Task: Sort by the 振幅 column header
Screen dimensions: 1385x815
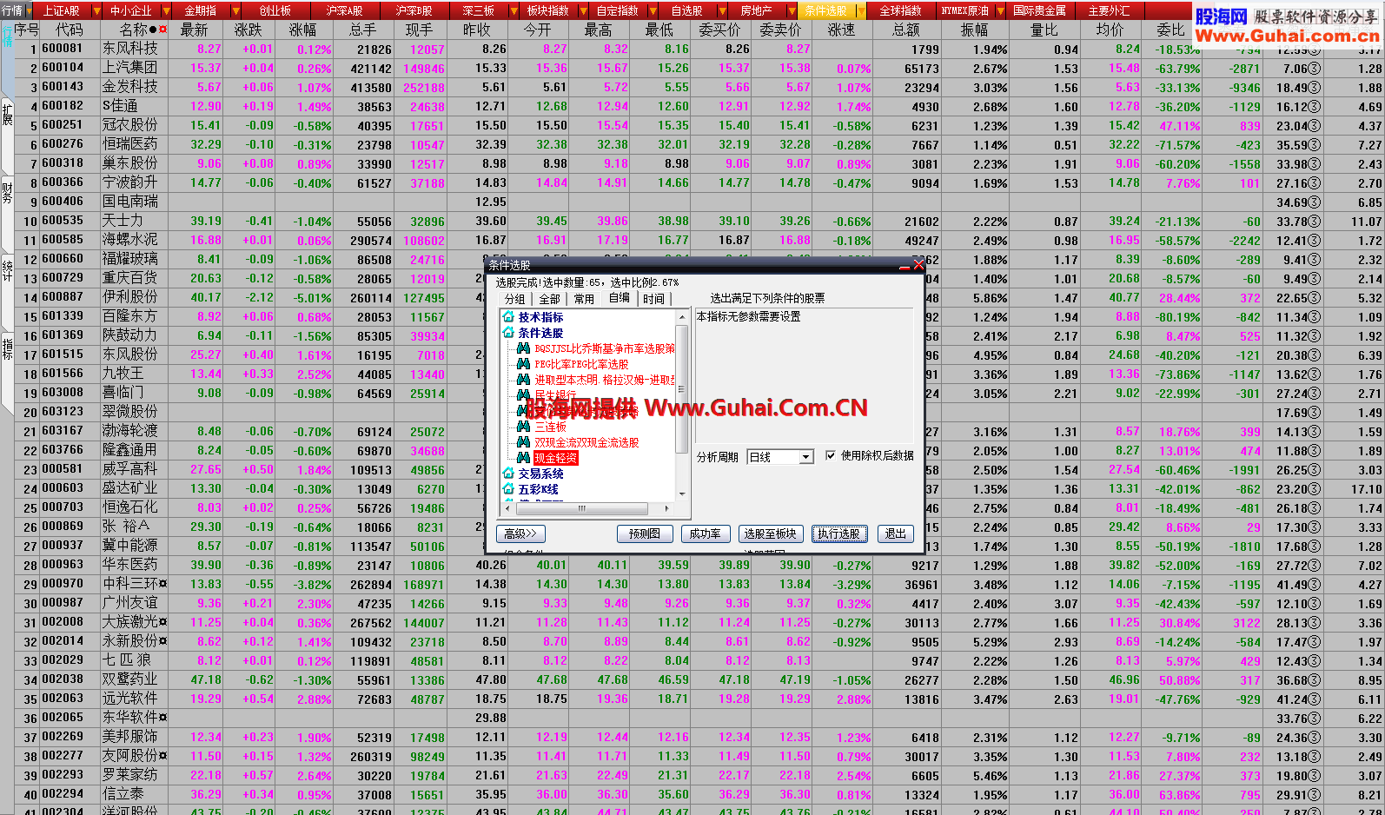Action: click(974, 30)
